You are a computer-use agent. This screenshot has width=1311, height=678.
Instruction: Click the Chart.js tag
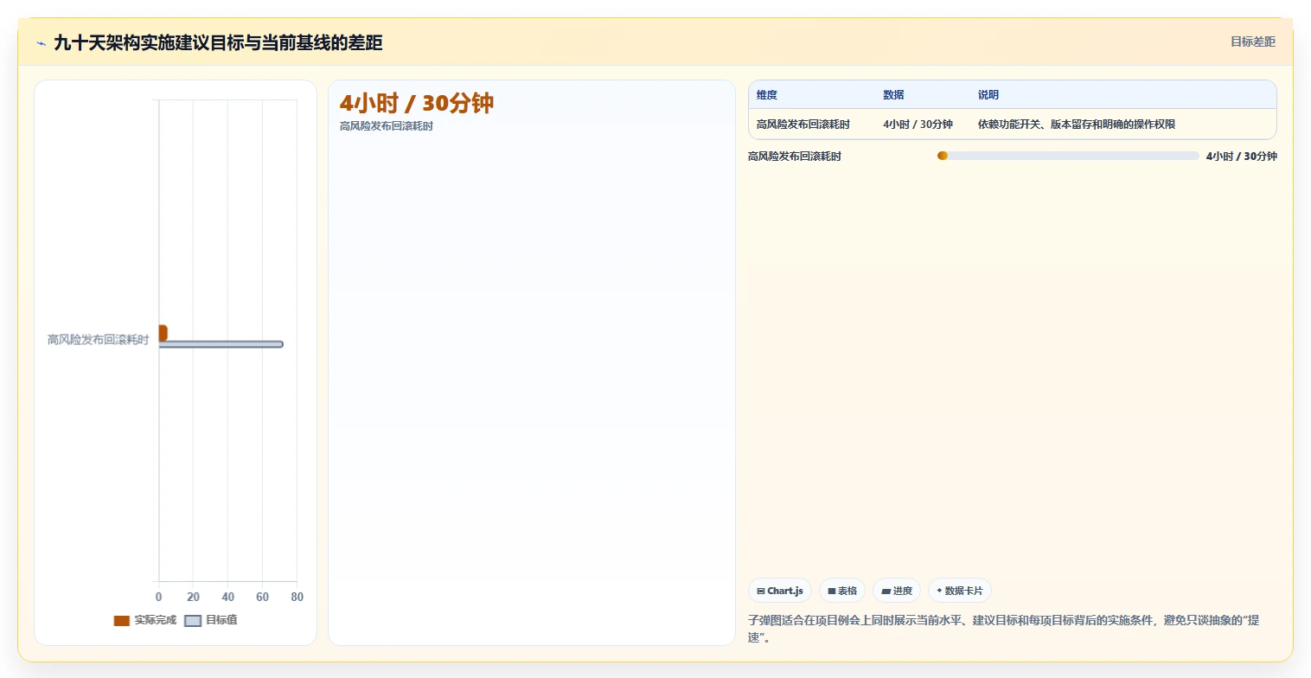coord(780,591)
